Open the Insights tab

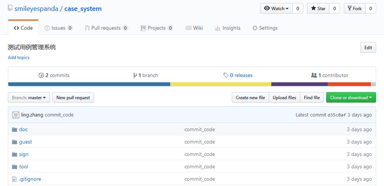(228, 28)
